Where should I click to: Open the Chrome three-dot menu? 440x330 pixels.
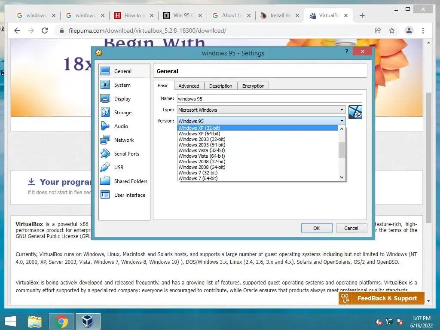click(x=423, y=31)
